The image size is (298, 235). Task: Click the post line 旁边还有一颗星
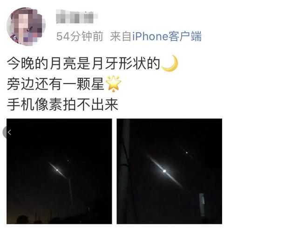tap(56, 84)
